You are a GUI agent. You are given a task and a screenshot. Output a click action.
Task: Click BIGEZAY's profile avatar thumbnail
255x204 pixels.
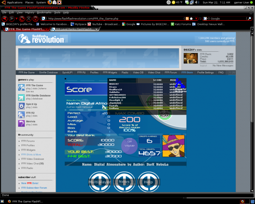pyautogui.click(x=191, y=58)
